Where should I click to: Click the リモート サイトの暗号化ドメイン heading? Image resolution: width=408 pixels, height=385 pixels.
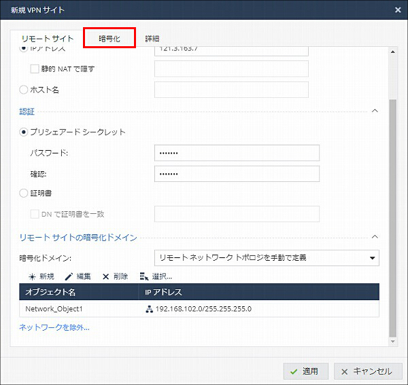pos(78,238)
